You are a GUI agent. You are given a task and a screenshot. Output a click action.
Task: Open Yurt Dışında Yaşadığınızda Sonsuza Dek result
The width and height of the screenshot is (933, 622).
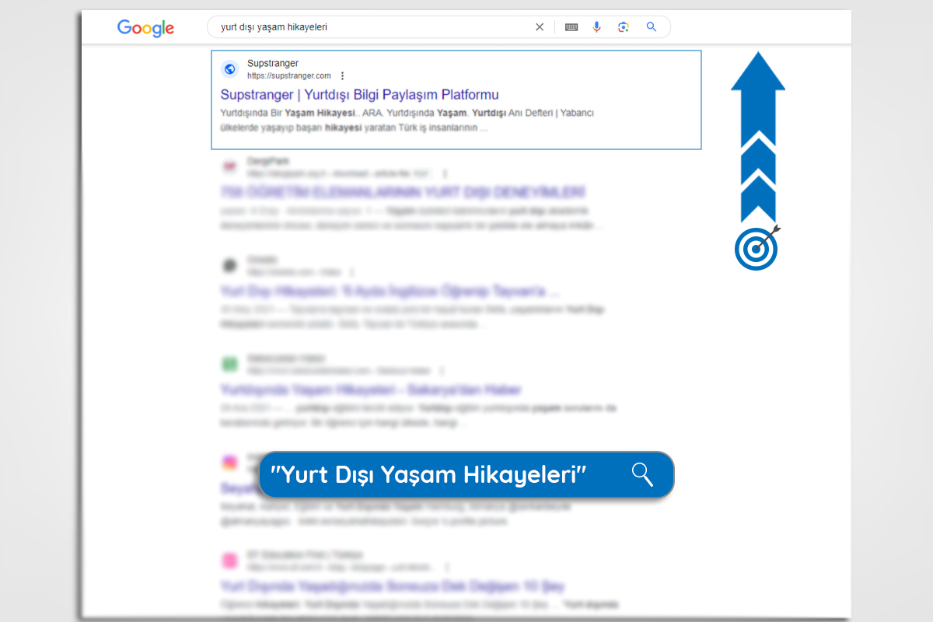click(x=393, y=585)
